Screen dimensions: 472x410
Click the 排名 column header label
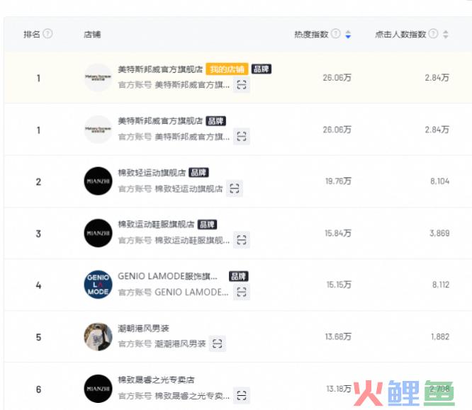point(32,34)
